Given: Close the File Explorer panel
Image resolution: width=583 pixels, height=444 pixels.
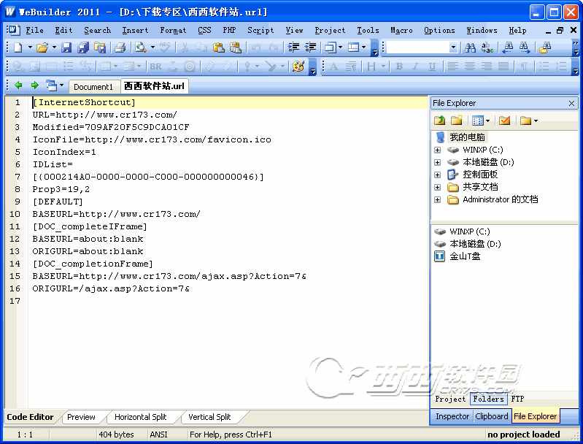Looking at the screenshot, I should click(572, 103).
